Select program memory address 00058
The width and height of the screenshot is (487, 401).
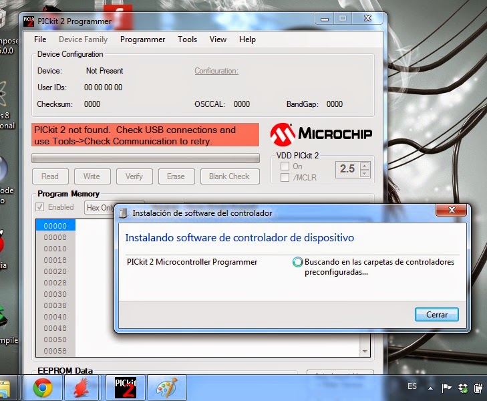(55, 351)
